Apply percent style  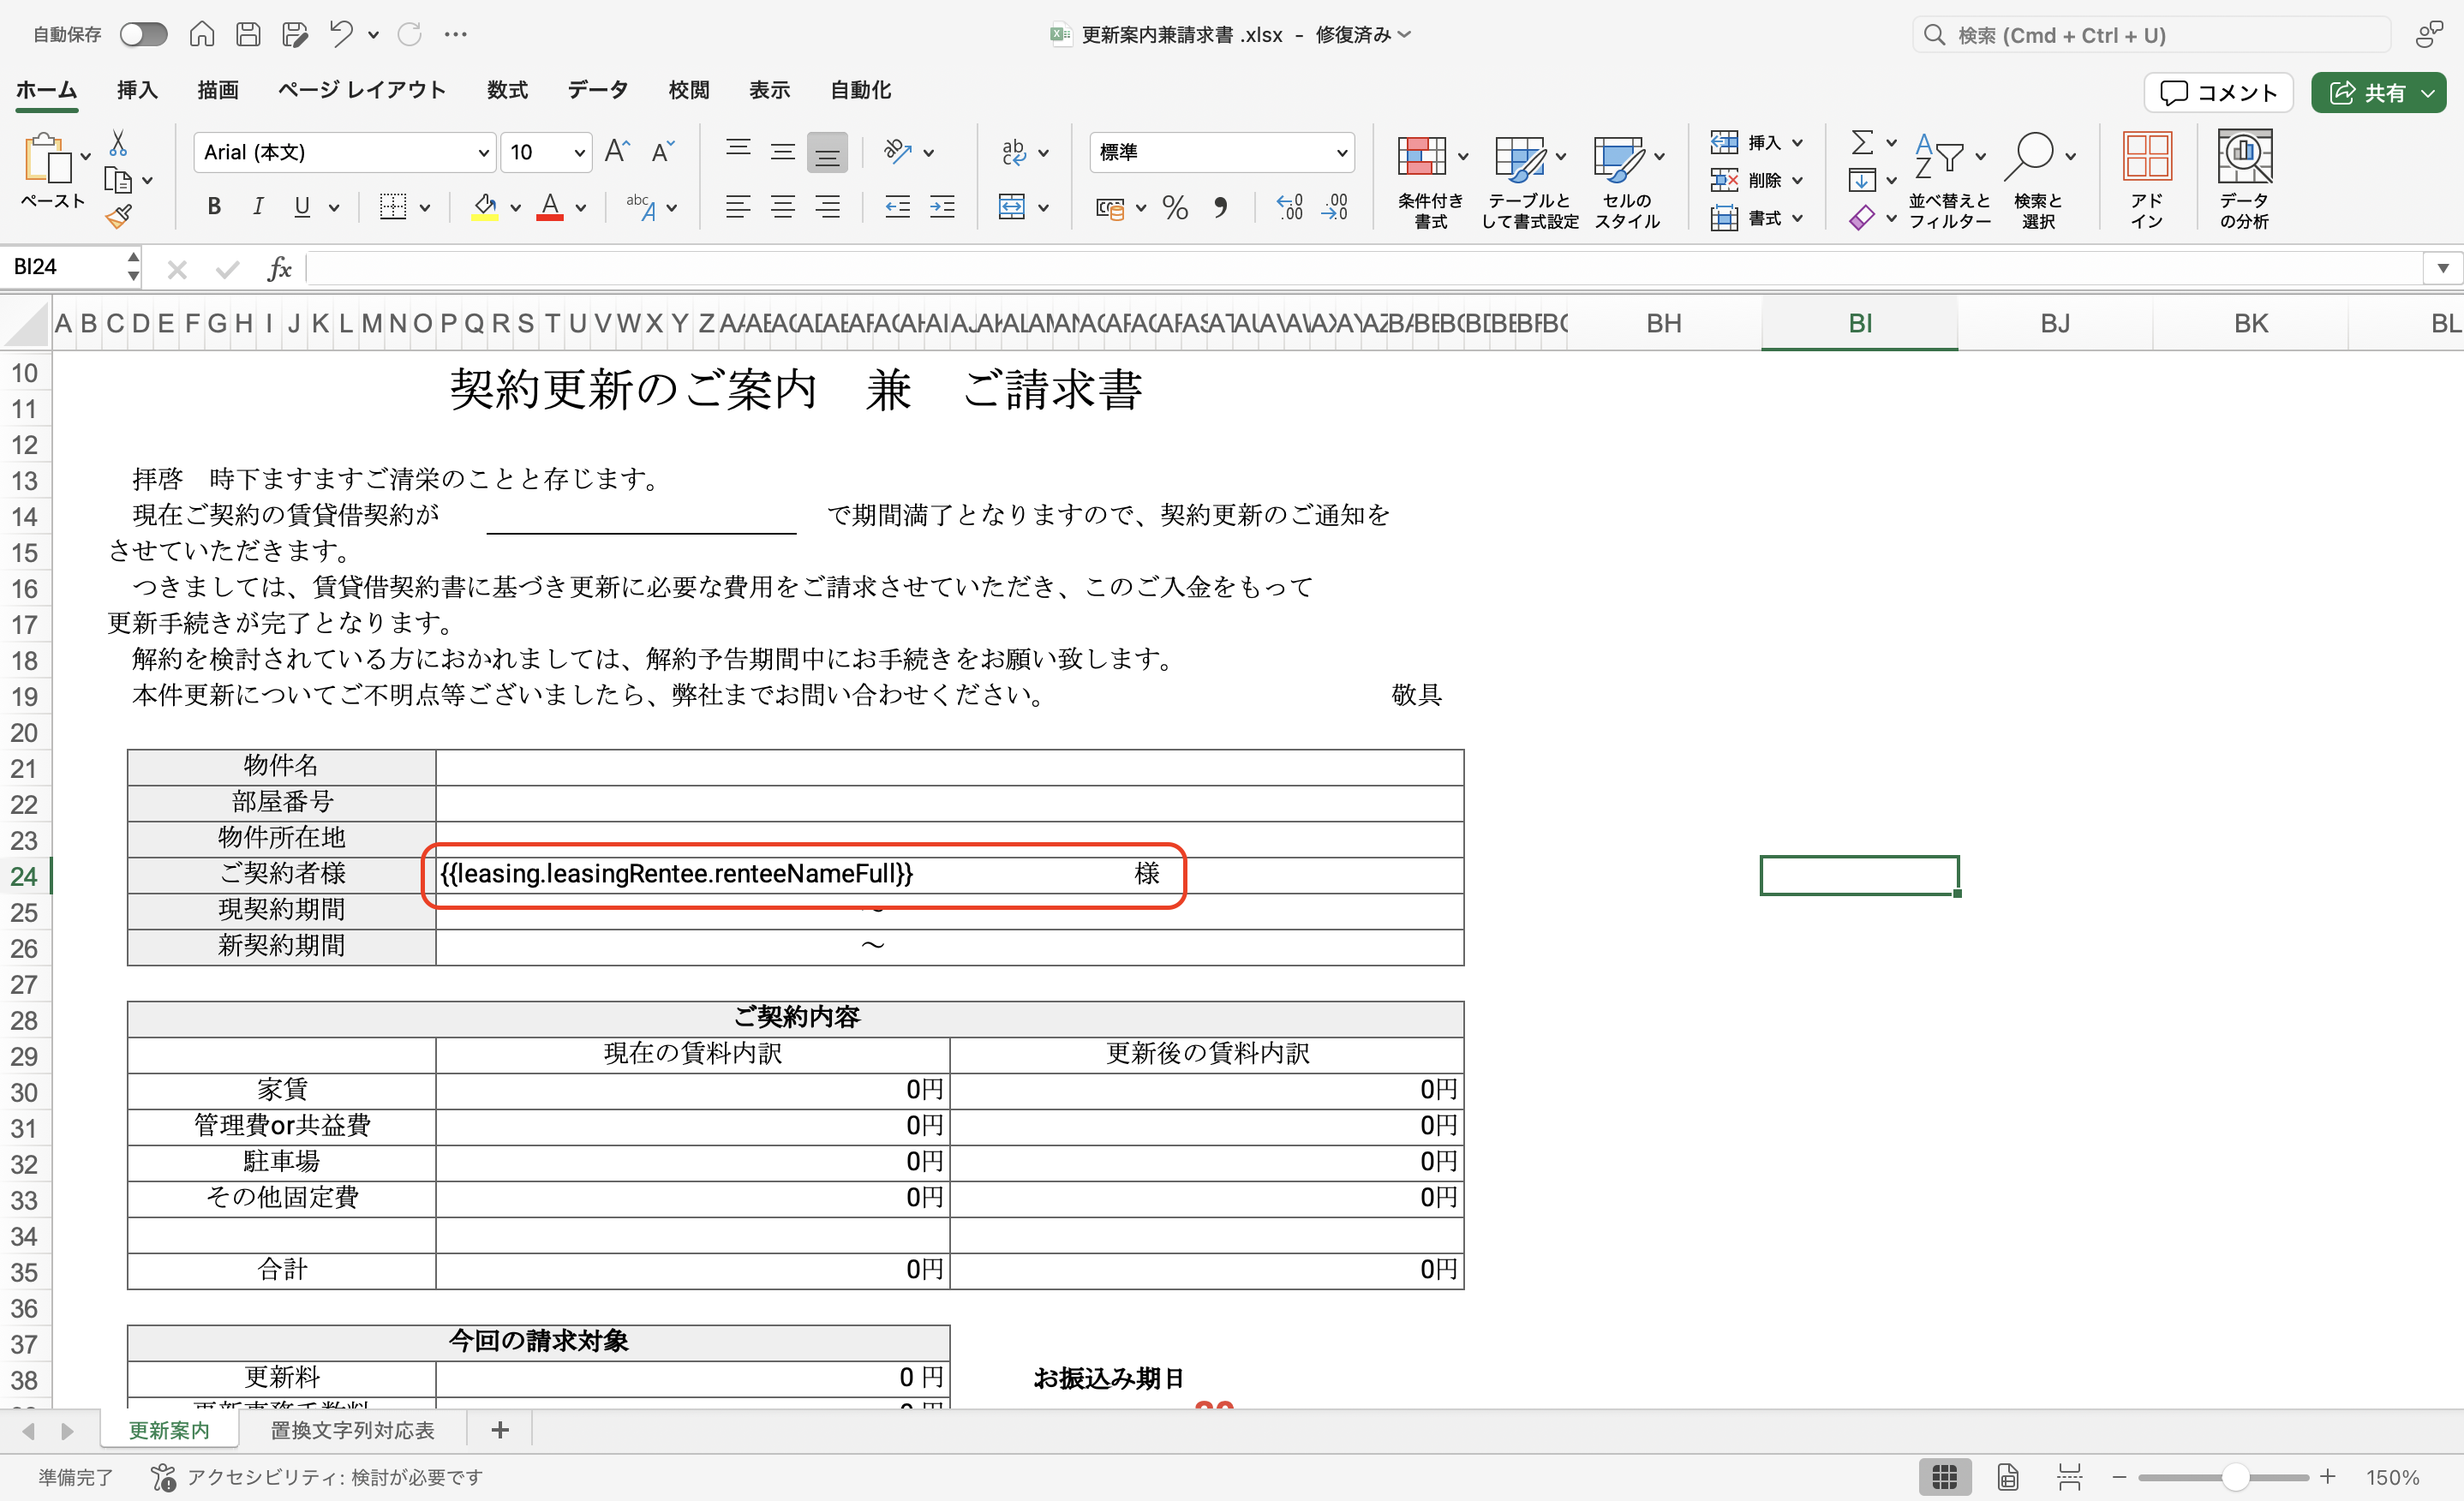click(x=1175, y=207)
